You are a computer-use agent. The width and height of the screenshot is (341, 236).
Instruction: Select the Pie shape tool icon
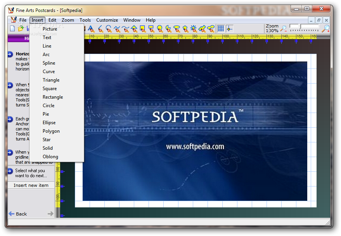(x=168, y=29)
